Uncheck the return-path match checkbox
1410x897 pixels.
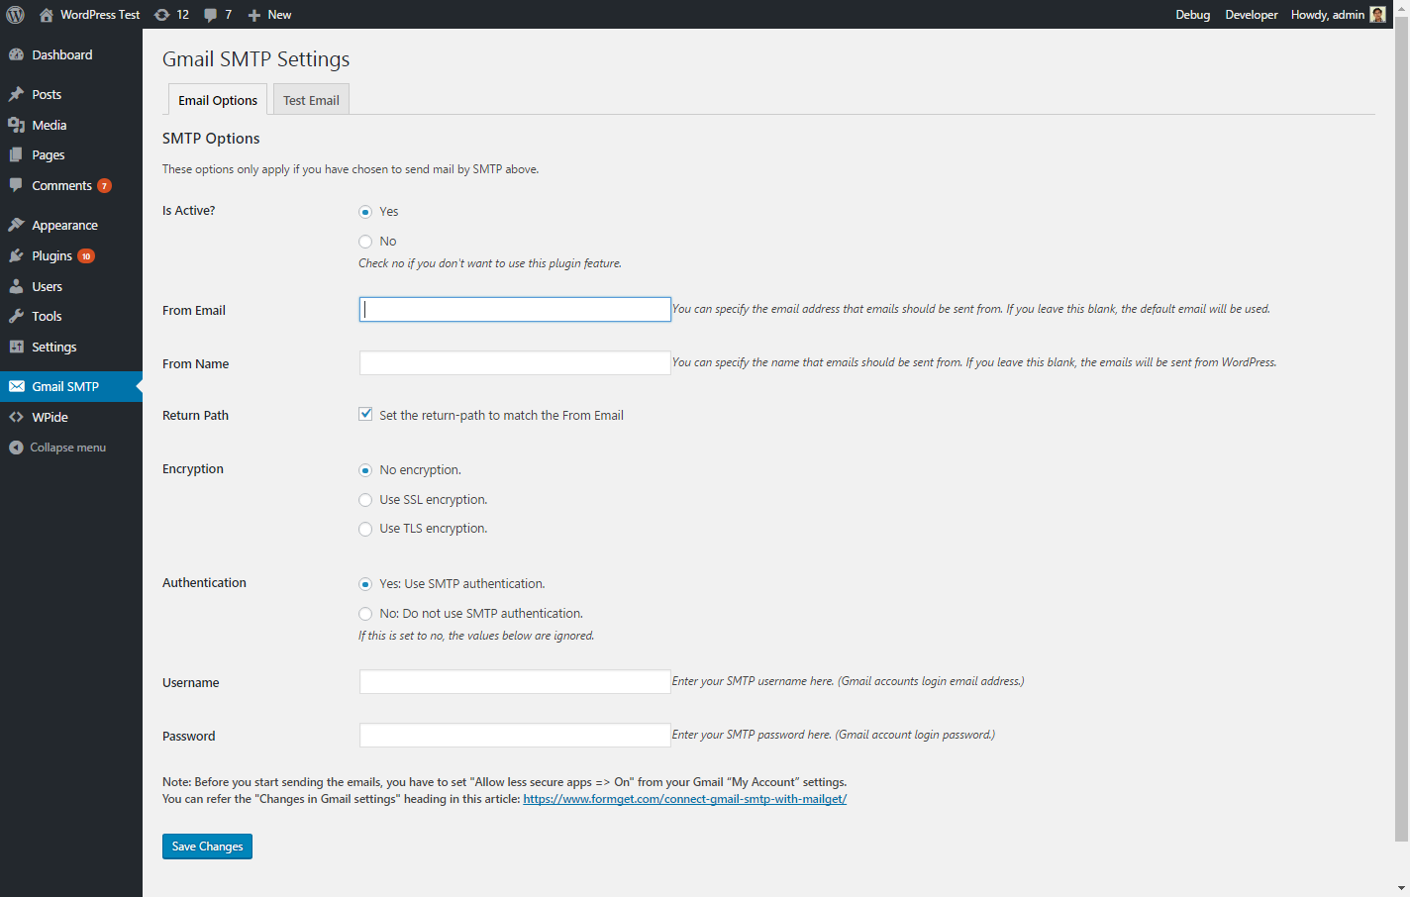(x=365, y=415)
